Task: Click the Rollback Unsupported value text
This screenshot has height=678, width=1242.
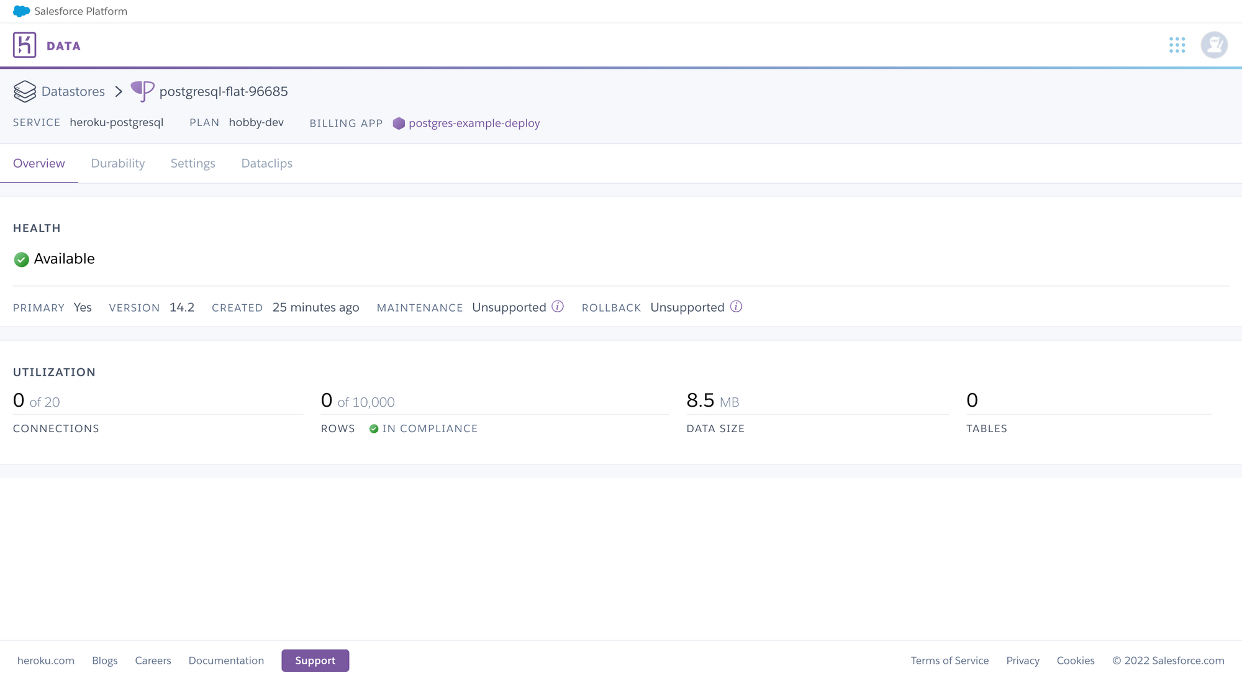Action: pyautogui.click(x=687, y=307)
